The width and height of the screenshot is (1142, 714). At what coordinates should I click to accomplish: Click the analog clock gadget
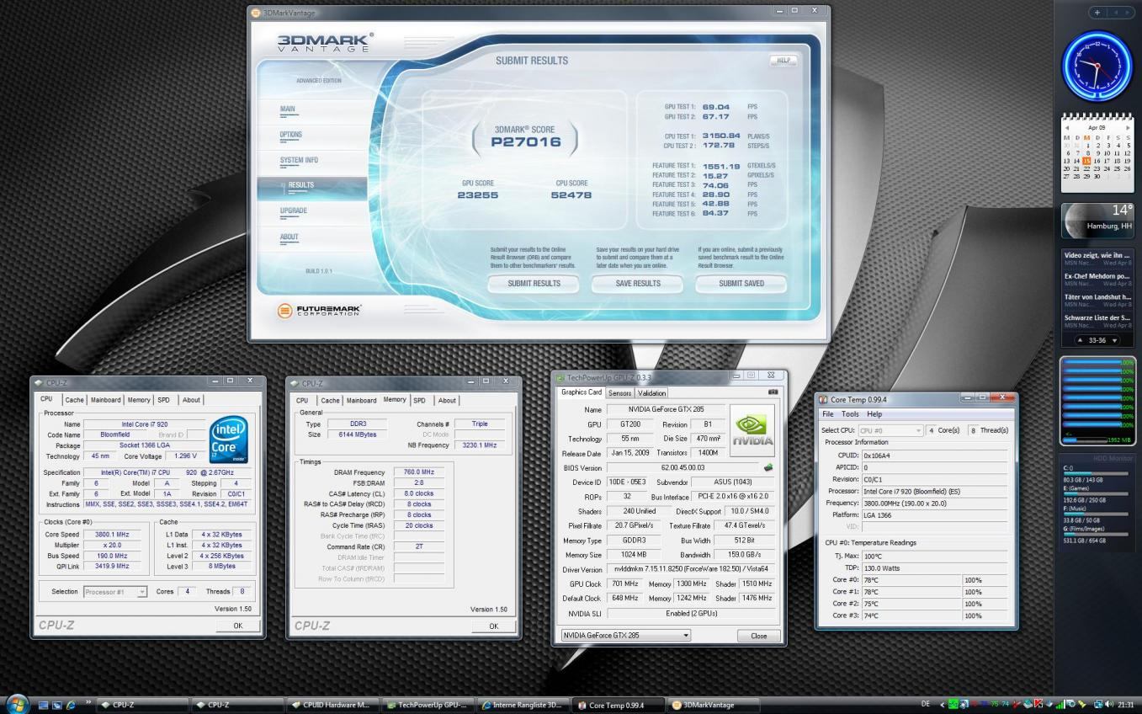point(1097,67)
